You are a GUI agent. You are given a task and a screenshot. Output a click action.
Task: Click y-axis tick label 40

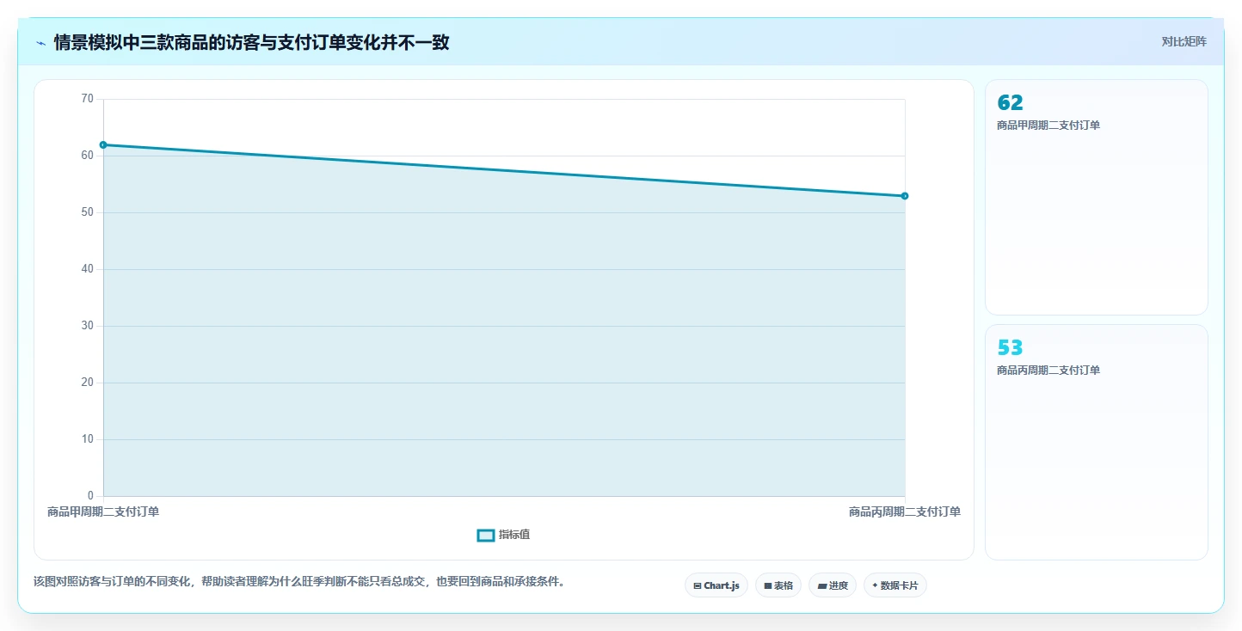[x=87, y=269]
